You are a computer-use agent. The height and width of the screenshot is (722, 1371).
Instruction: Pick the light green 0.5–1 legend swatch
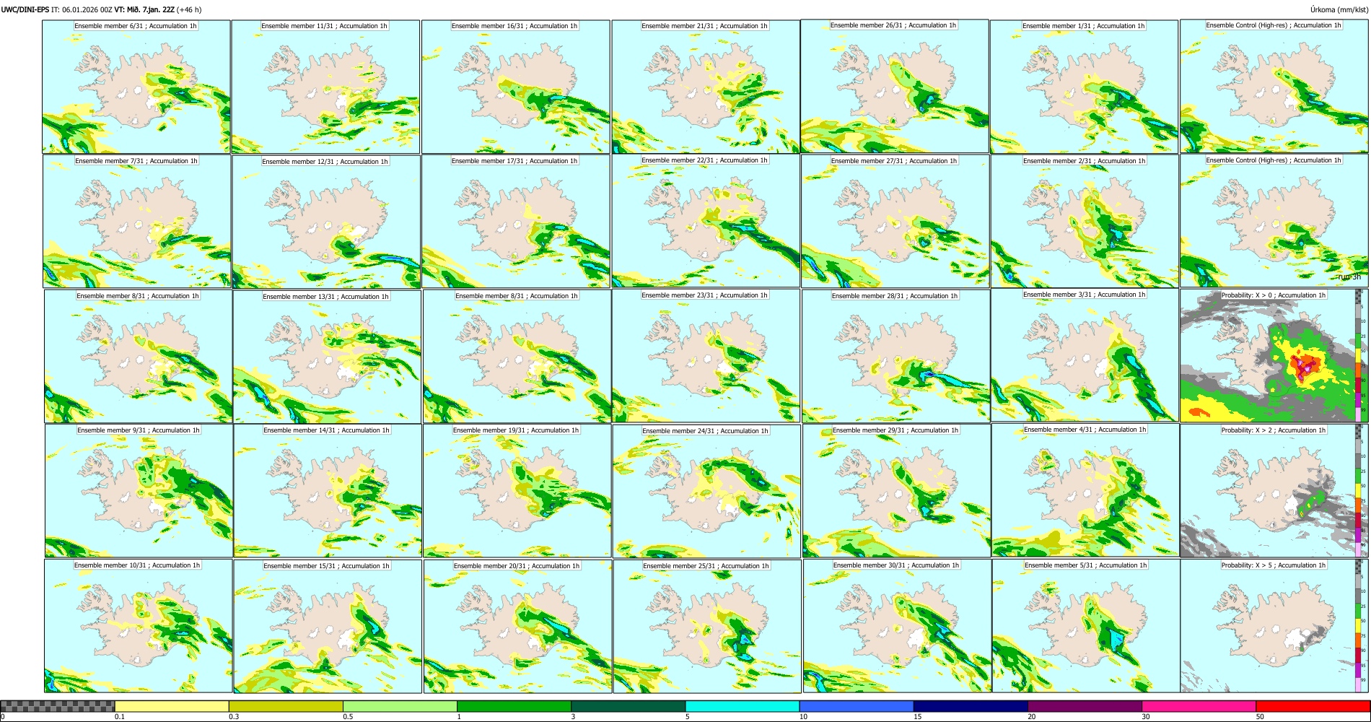click(x=400, y=706)
